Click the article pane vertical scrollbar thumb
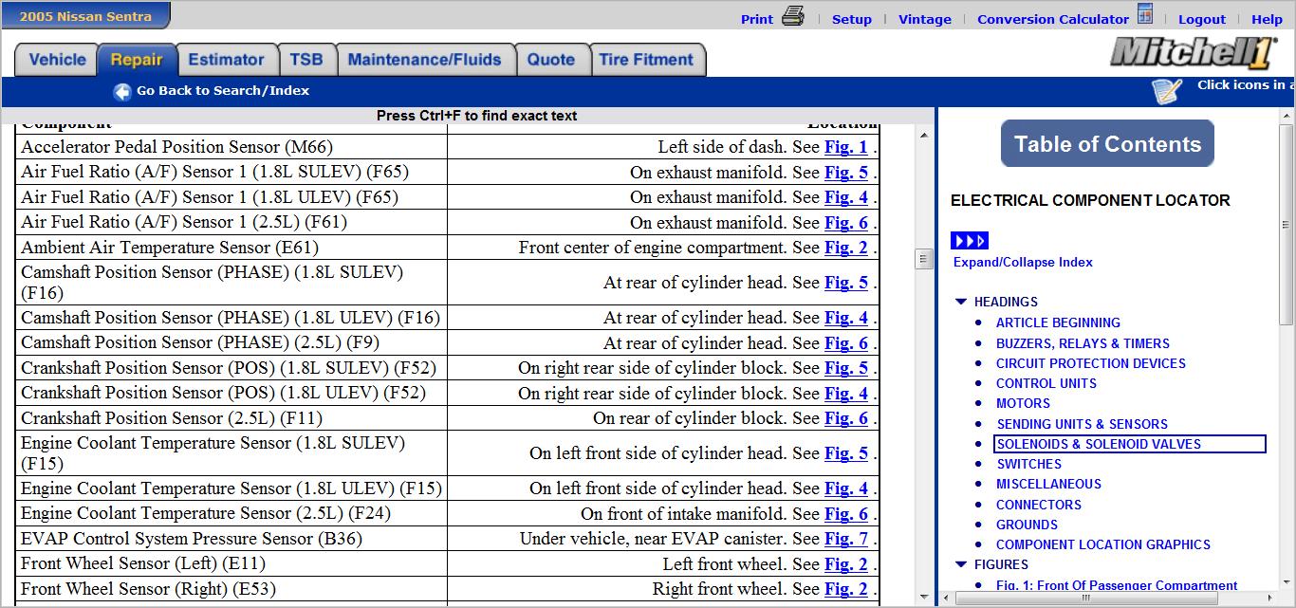This screenshot has width=1296, height=608. pos(924,259)
